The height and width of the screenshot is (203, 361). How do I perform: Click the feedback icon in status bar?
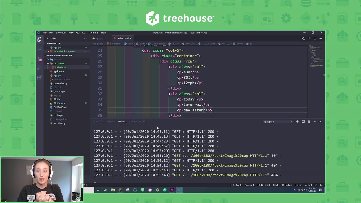coord(316,185)
